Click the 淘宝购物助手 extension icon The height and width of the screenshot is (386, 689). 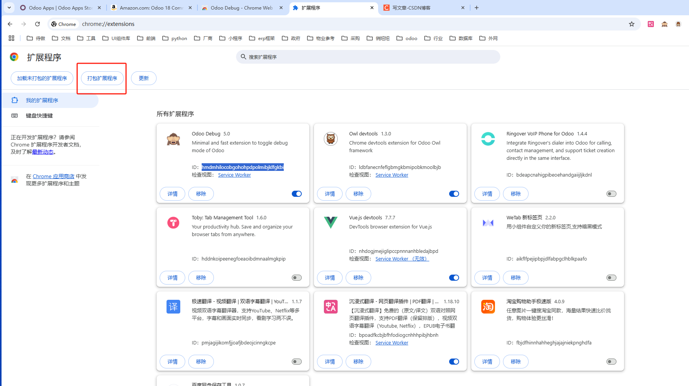[488, 307]
